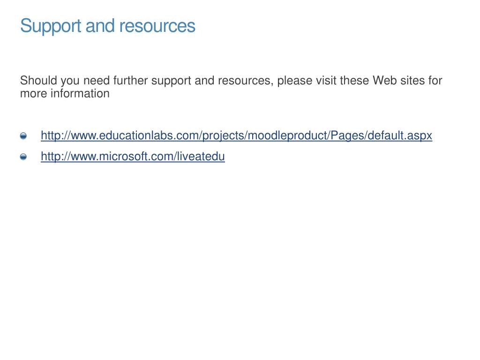Click the word "resources" in the blue title
Viewport: 480px width, 360px height.
157,26
